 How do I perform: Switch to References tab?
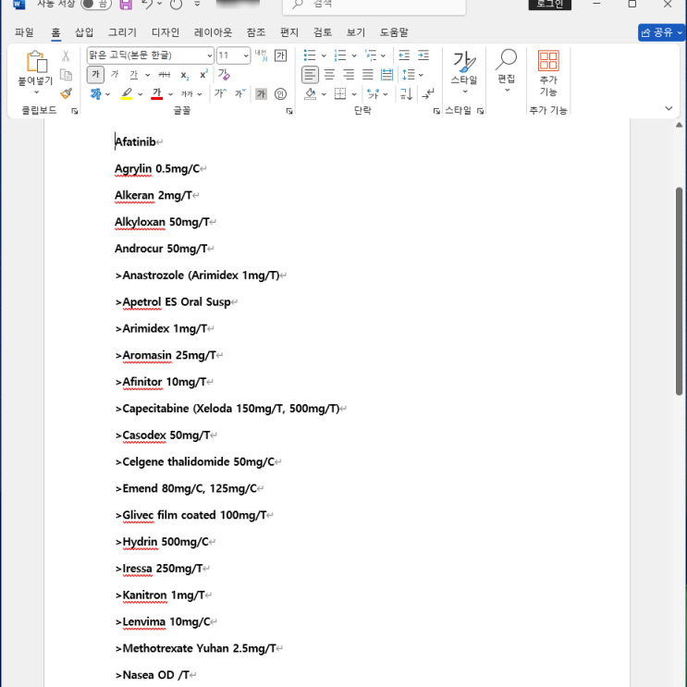256,32
